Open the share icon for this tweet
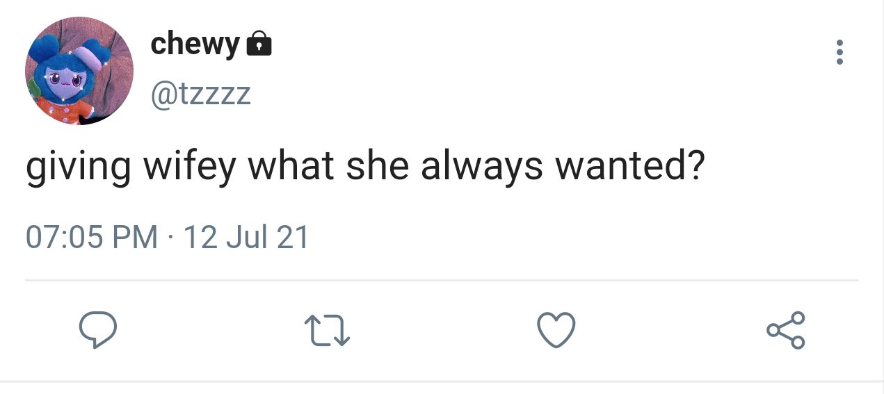This screenshot has width=884, height=394. 786,330
